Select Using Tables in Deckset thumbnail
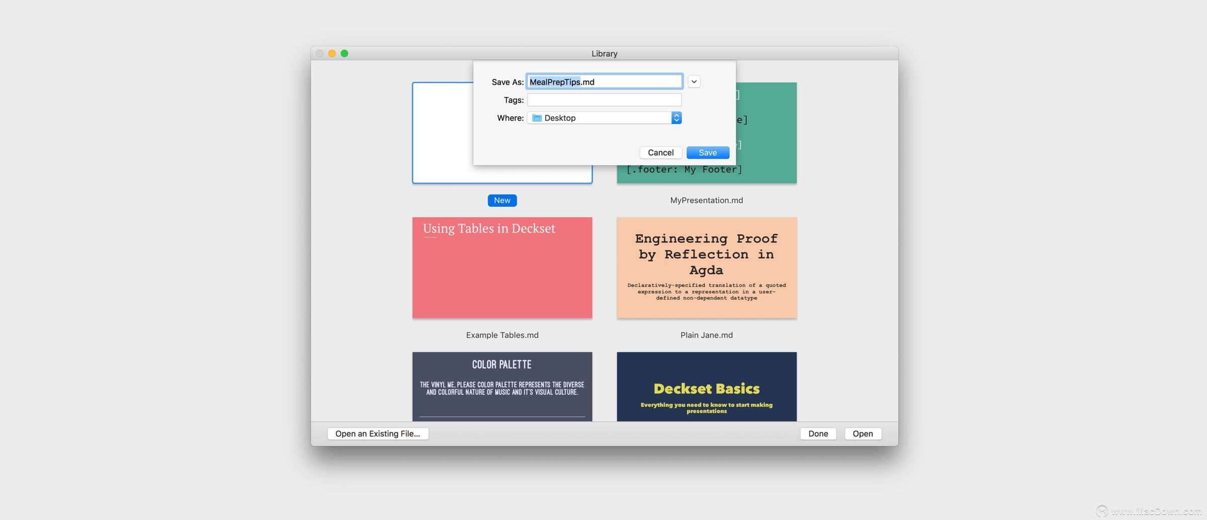 (x=502, y=268)
